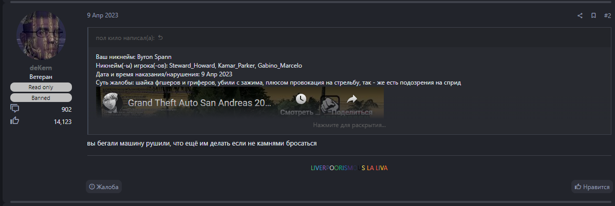
Task: Click the messages count speech bubble icon
Action: click(14, 109)
